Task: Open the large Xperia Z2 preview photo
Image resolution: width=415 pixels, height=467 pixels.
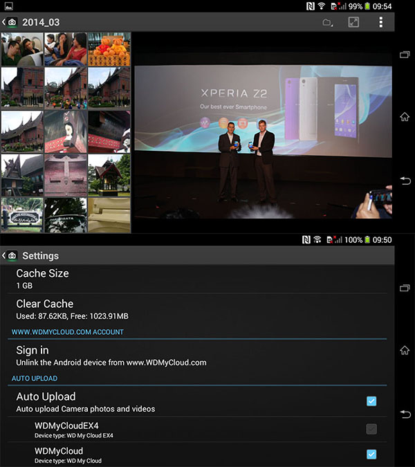Action: pos(263,142)
